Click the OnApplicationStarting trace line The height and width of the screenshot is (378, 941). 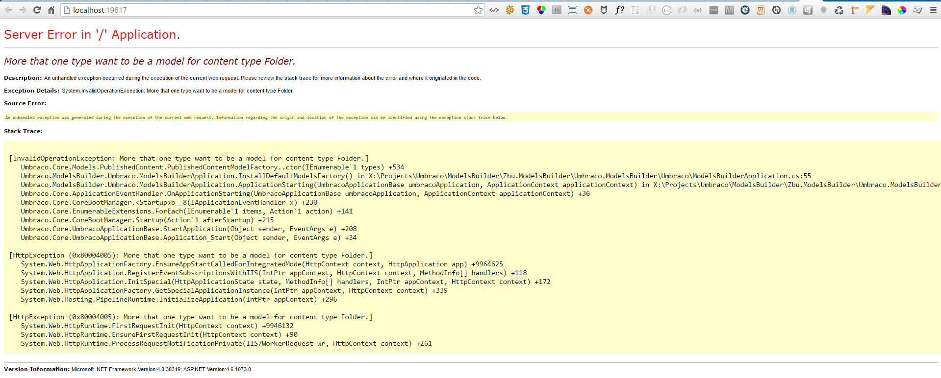305,193
